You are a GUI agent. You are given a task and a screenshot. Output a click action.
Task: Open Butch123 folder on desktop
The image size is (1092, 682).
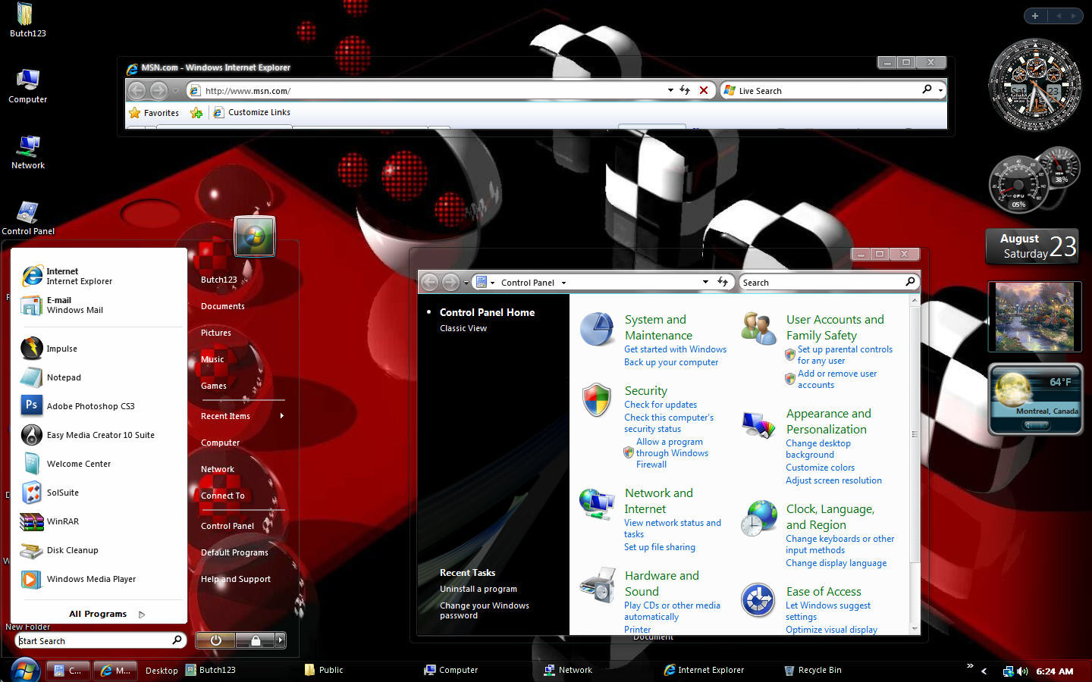point(27,20)
